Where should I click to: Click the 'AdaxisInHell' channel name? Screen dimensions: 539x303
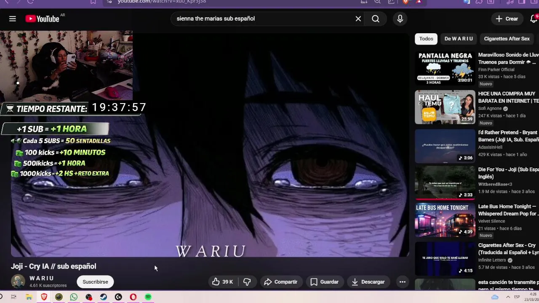click(490, 147)
